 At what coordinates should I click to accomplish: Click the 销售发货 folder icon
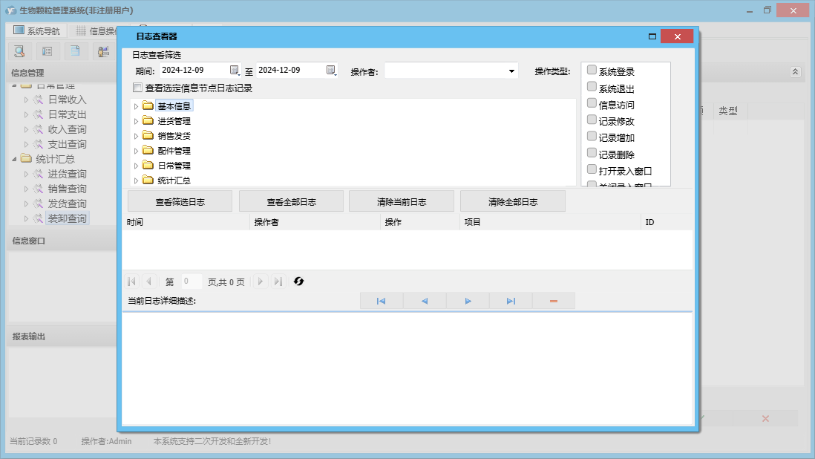(x=148, y=136)
